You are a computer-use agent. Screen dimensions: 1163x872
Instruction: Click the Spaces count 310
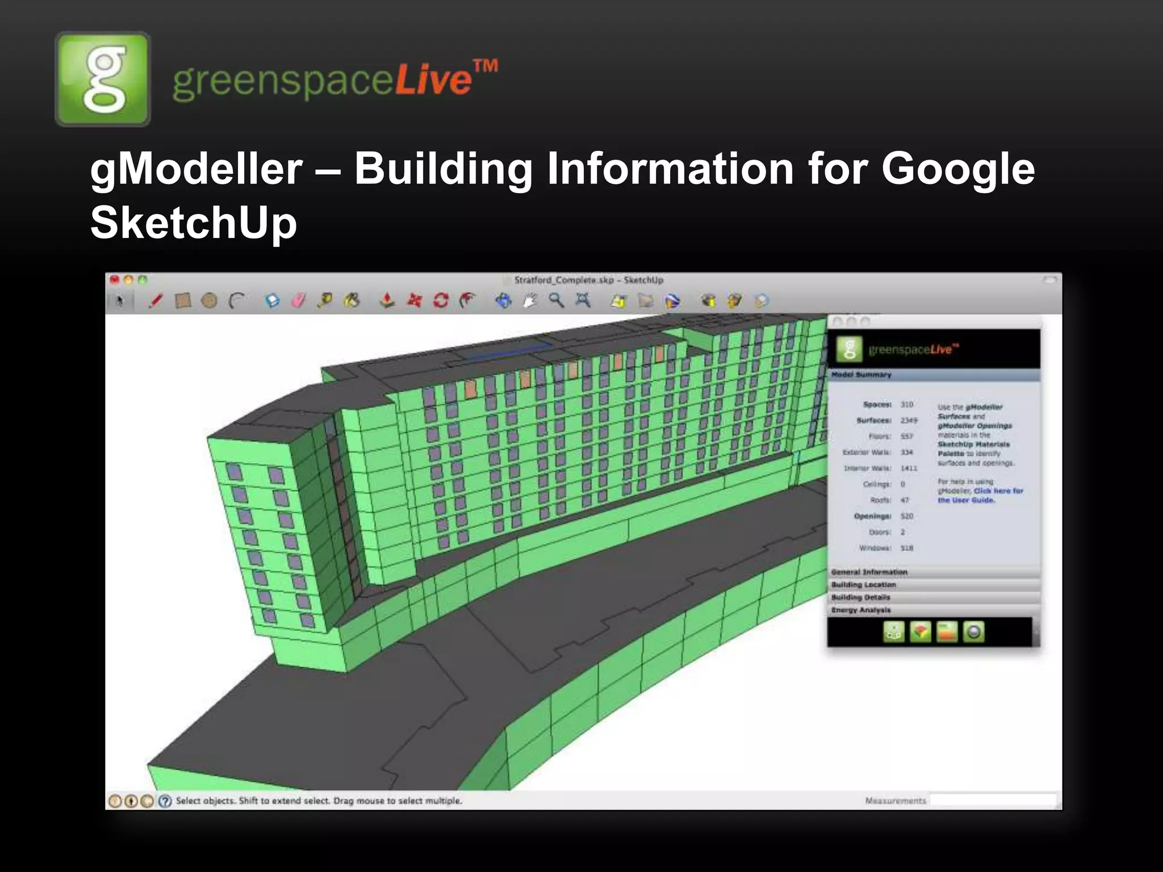[907, 404]
